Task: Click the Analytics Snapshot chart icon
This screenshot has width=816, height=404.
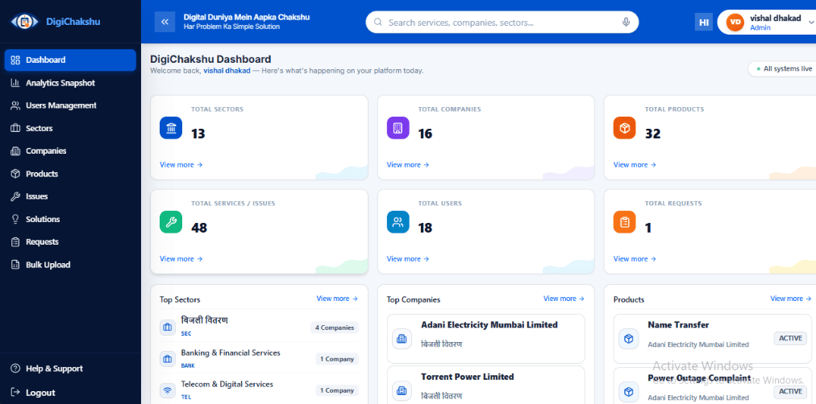Action: [x=15, y=83]
